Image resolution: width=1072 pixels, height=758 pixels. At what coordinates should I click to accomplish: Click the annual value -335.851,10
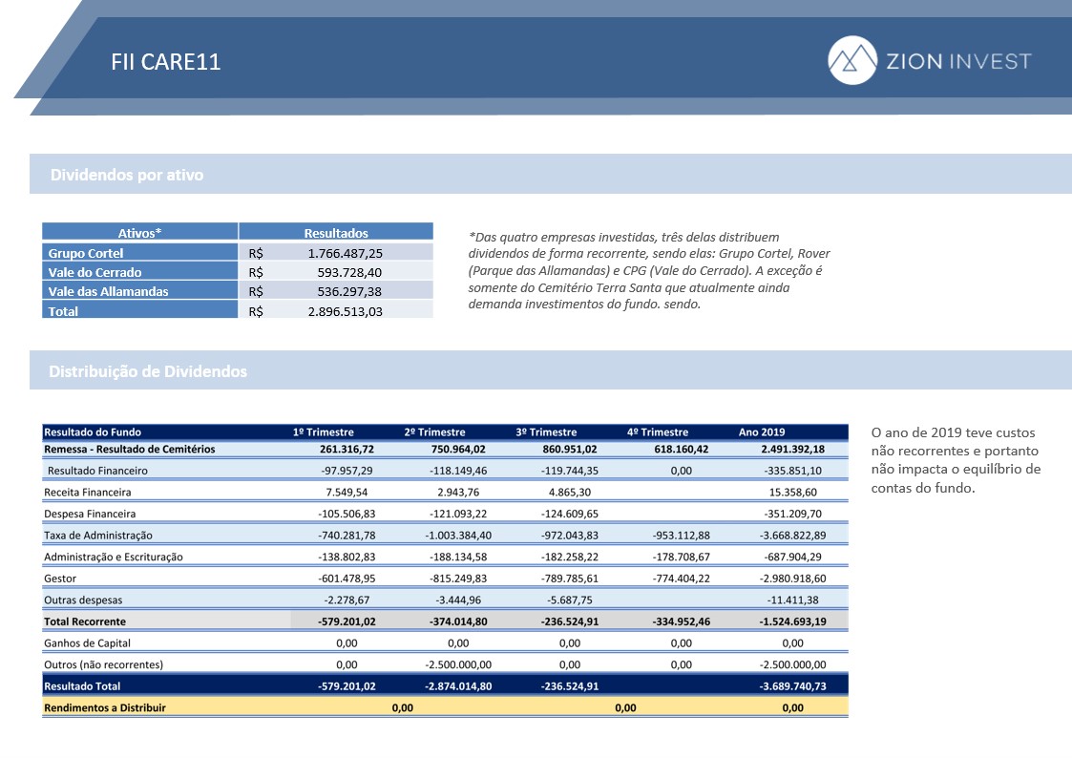tap(792, 471)
